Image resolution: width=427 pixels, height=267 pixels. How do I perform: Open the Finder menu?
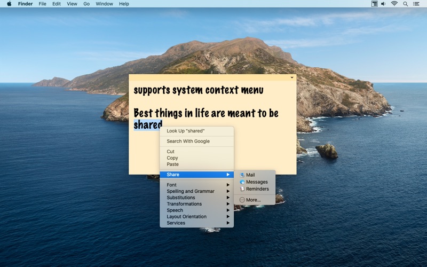tap(25, 4)
